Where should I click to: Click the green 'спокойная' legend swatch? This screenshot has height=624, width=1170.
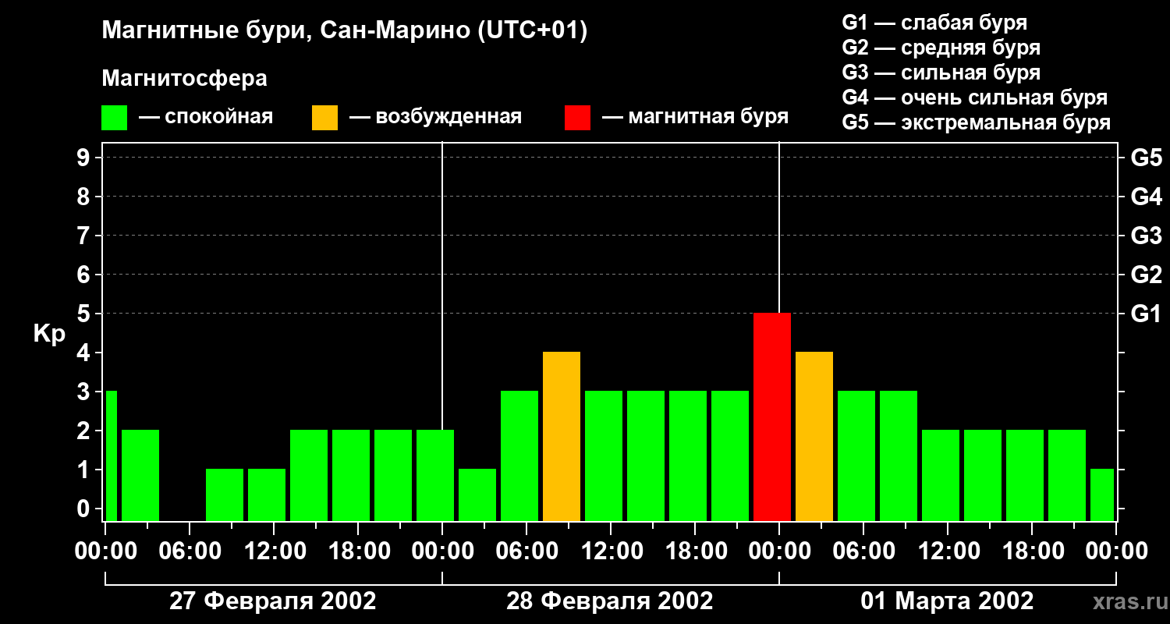click(x=115, y=118)
